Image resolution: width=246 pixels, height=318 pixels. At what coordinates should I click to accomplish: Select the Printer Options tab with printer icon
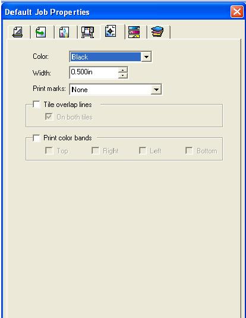click(x=88, y=32)
